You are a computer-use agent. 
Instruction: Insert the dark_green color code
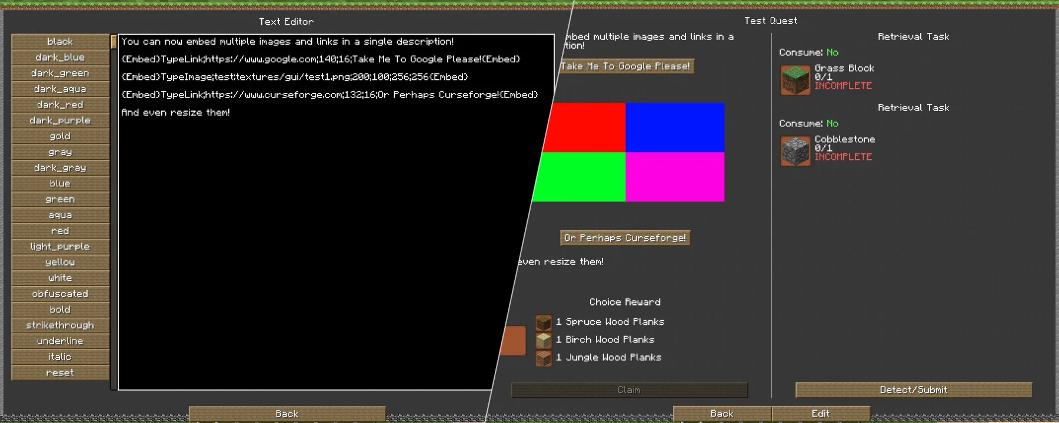click(x=61, y=73)
